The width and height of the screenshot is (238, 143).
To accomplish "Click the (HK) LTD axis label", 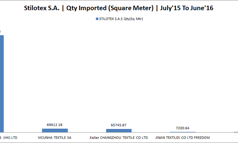I will [x=9, y=138].
